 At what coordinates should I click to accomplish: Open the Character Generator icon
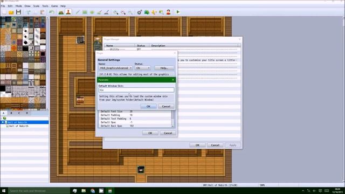coord(168,12)
